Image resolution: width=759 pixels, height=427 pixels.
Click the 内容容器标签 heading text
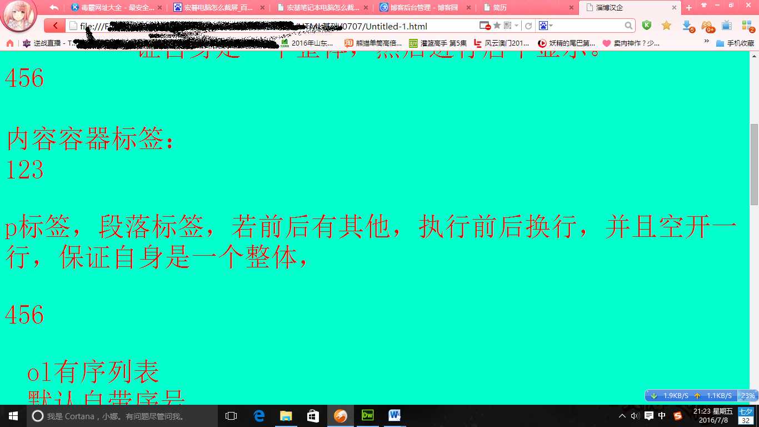click(x=90, y=139)
